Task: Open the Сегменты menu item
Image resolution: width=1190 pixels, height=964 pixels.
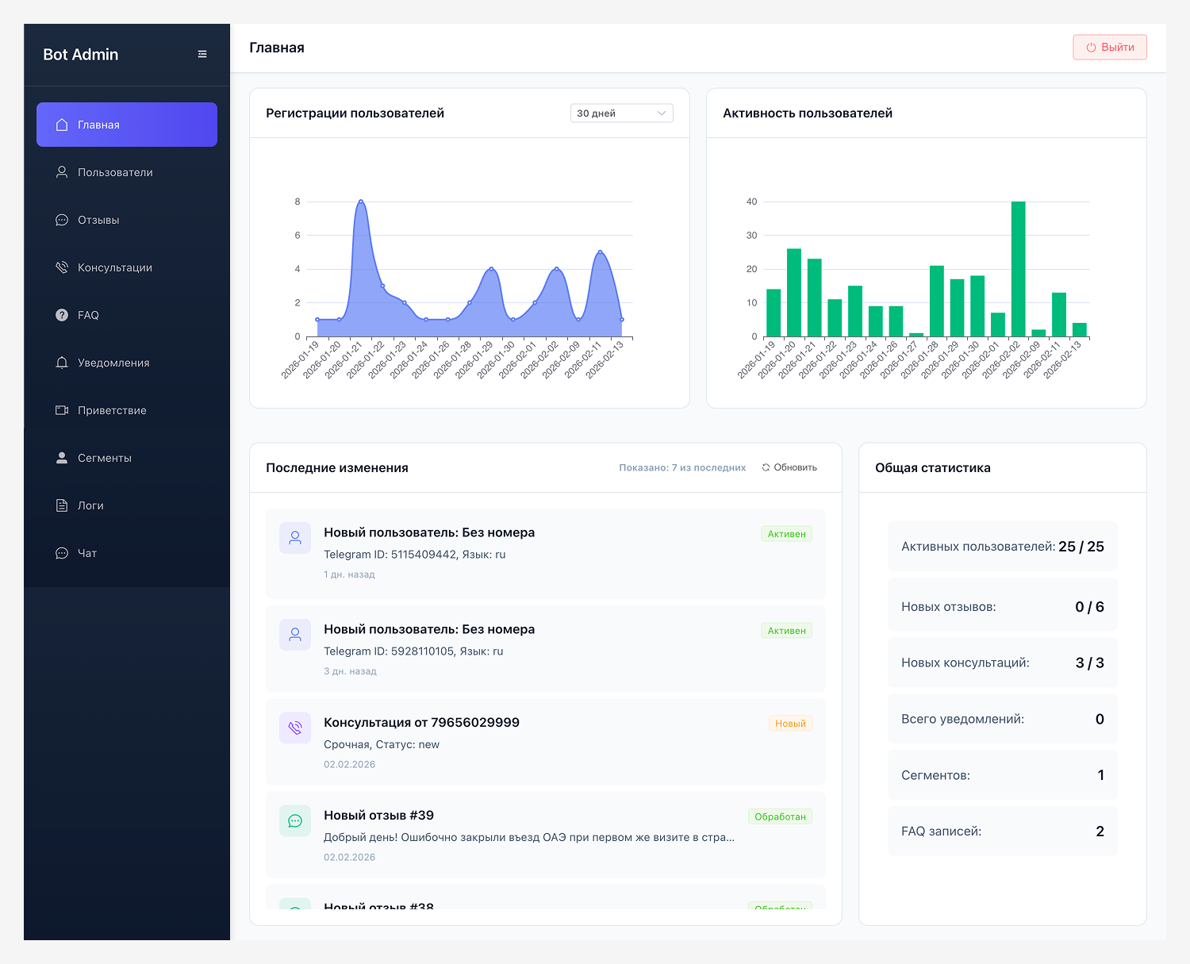Action: (x=105, y=458)
